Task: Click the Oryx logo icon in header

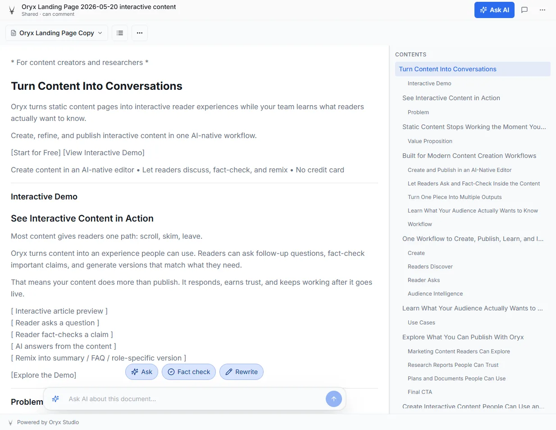Action: point(12,10)
